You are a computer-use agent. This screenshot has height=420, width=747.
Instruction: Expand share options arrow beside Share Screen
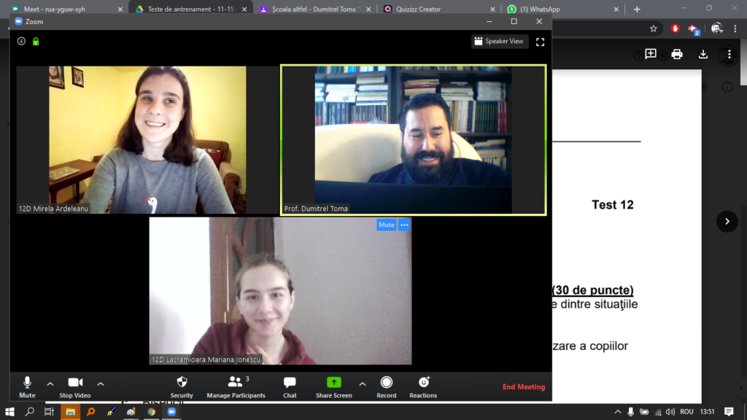click(362, 384)
